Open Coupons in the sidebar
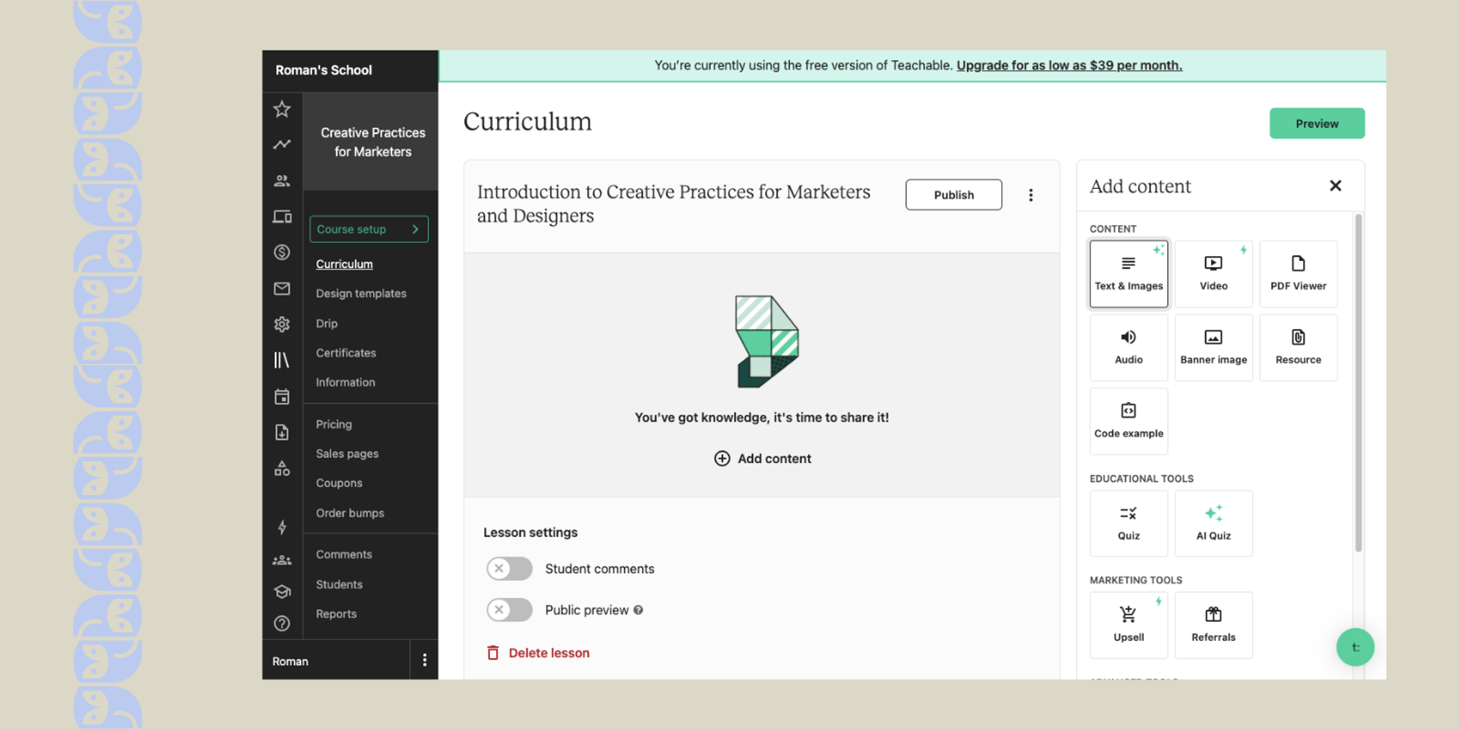 339,483
